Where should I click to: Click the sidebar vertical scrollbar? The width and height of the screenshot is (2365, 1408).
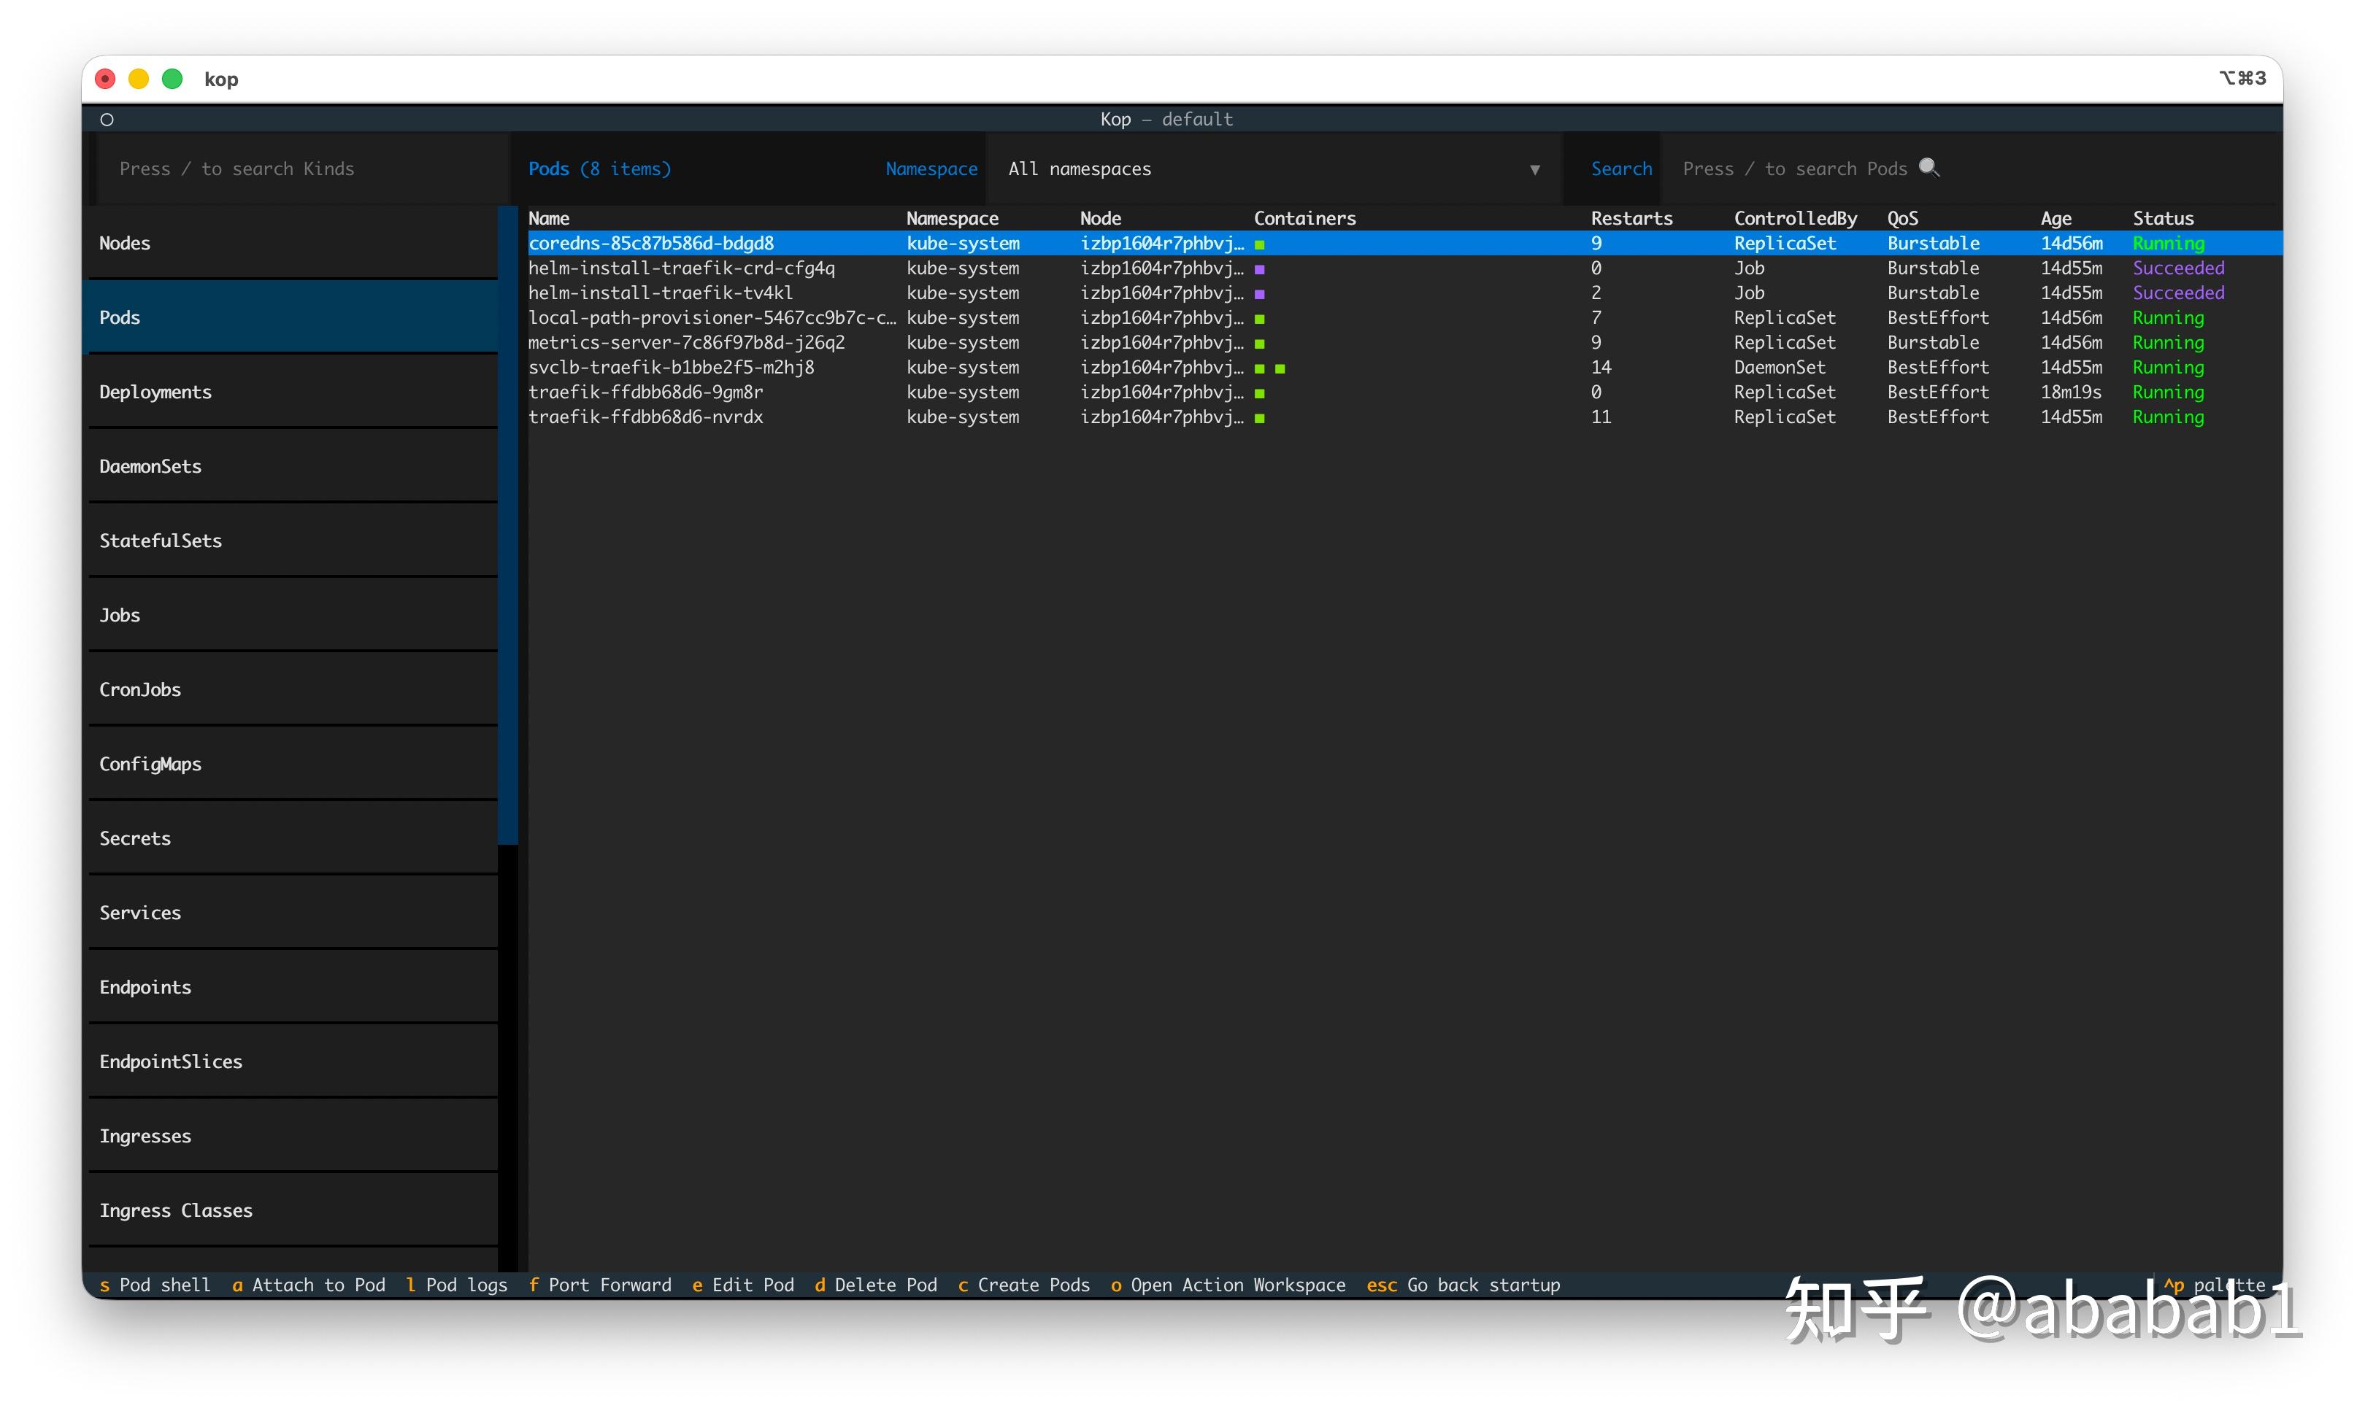coord(508,525)
